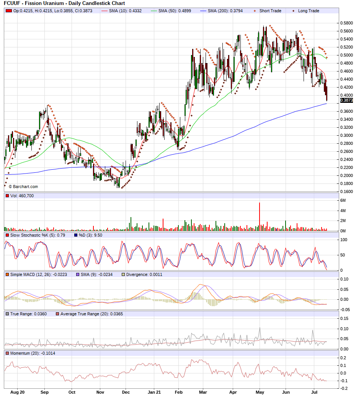Click the Long Trade diamond marker legend

(x=293, y=11)
